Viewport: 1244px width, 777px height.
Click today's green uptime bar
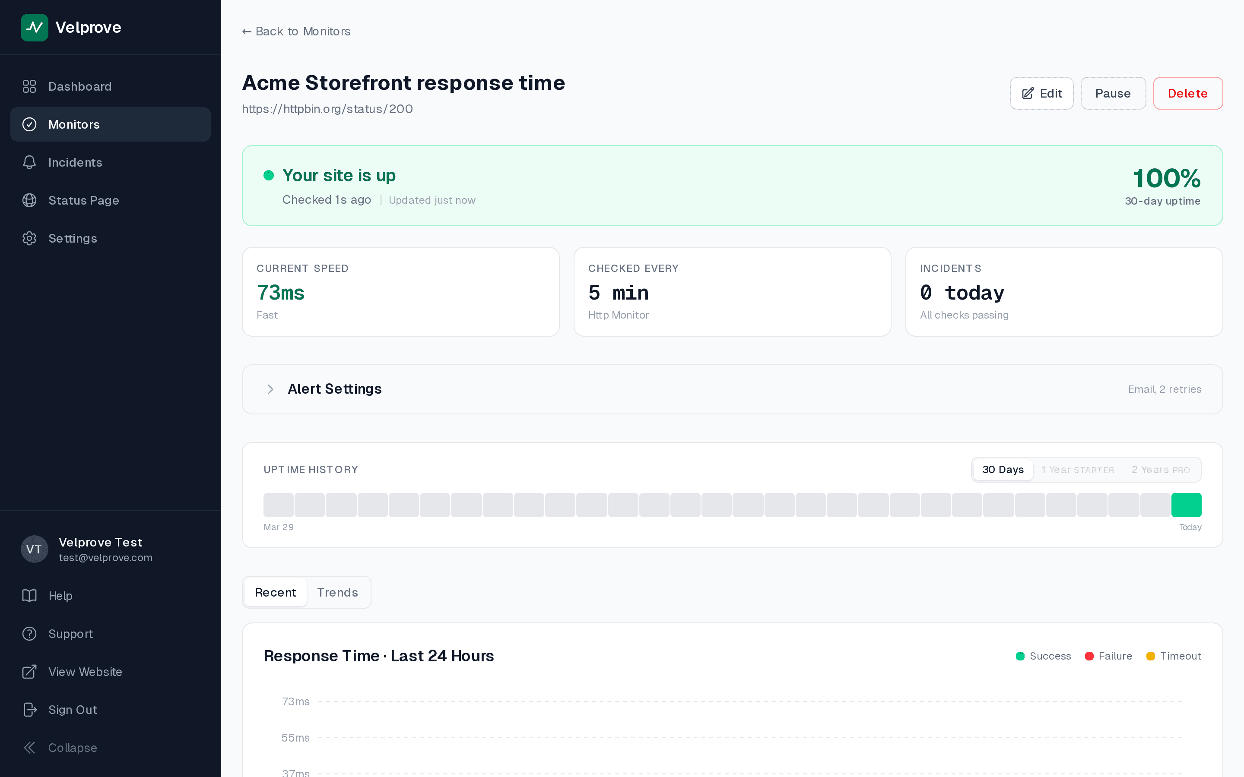tap(1186, 505)
